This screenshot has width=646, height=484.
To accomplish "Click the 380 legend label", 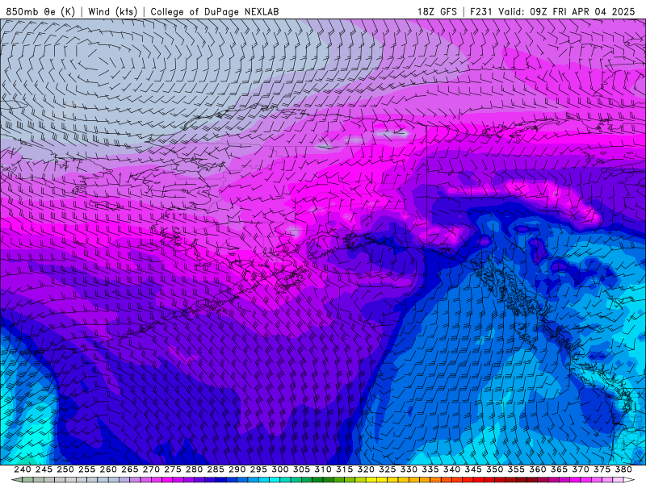I will (623, 469).
